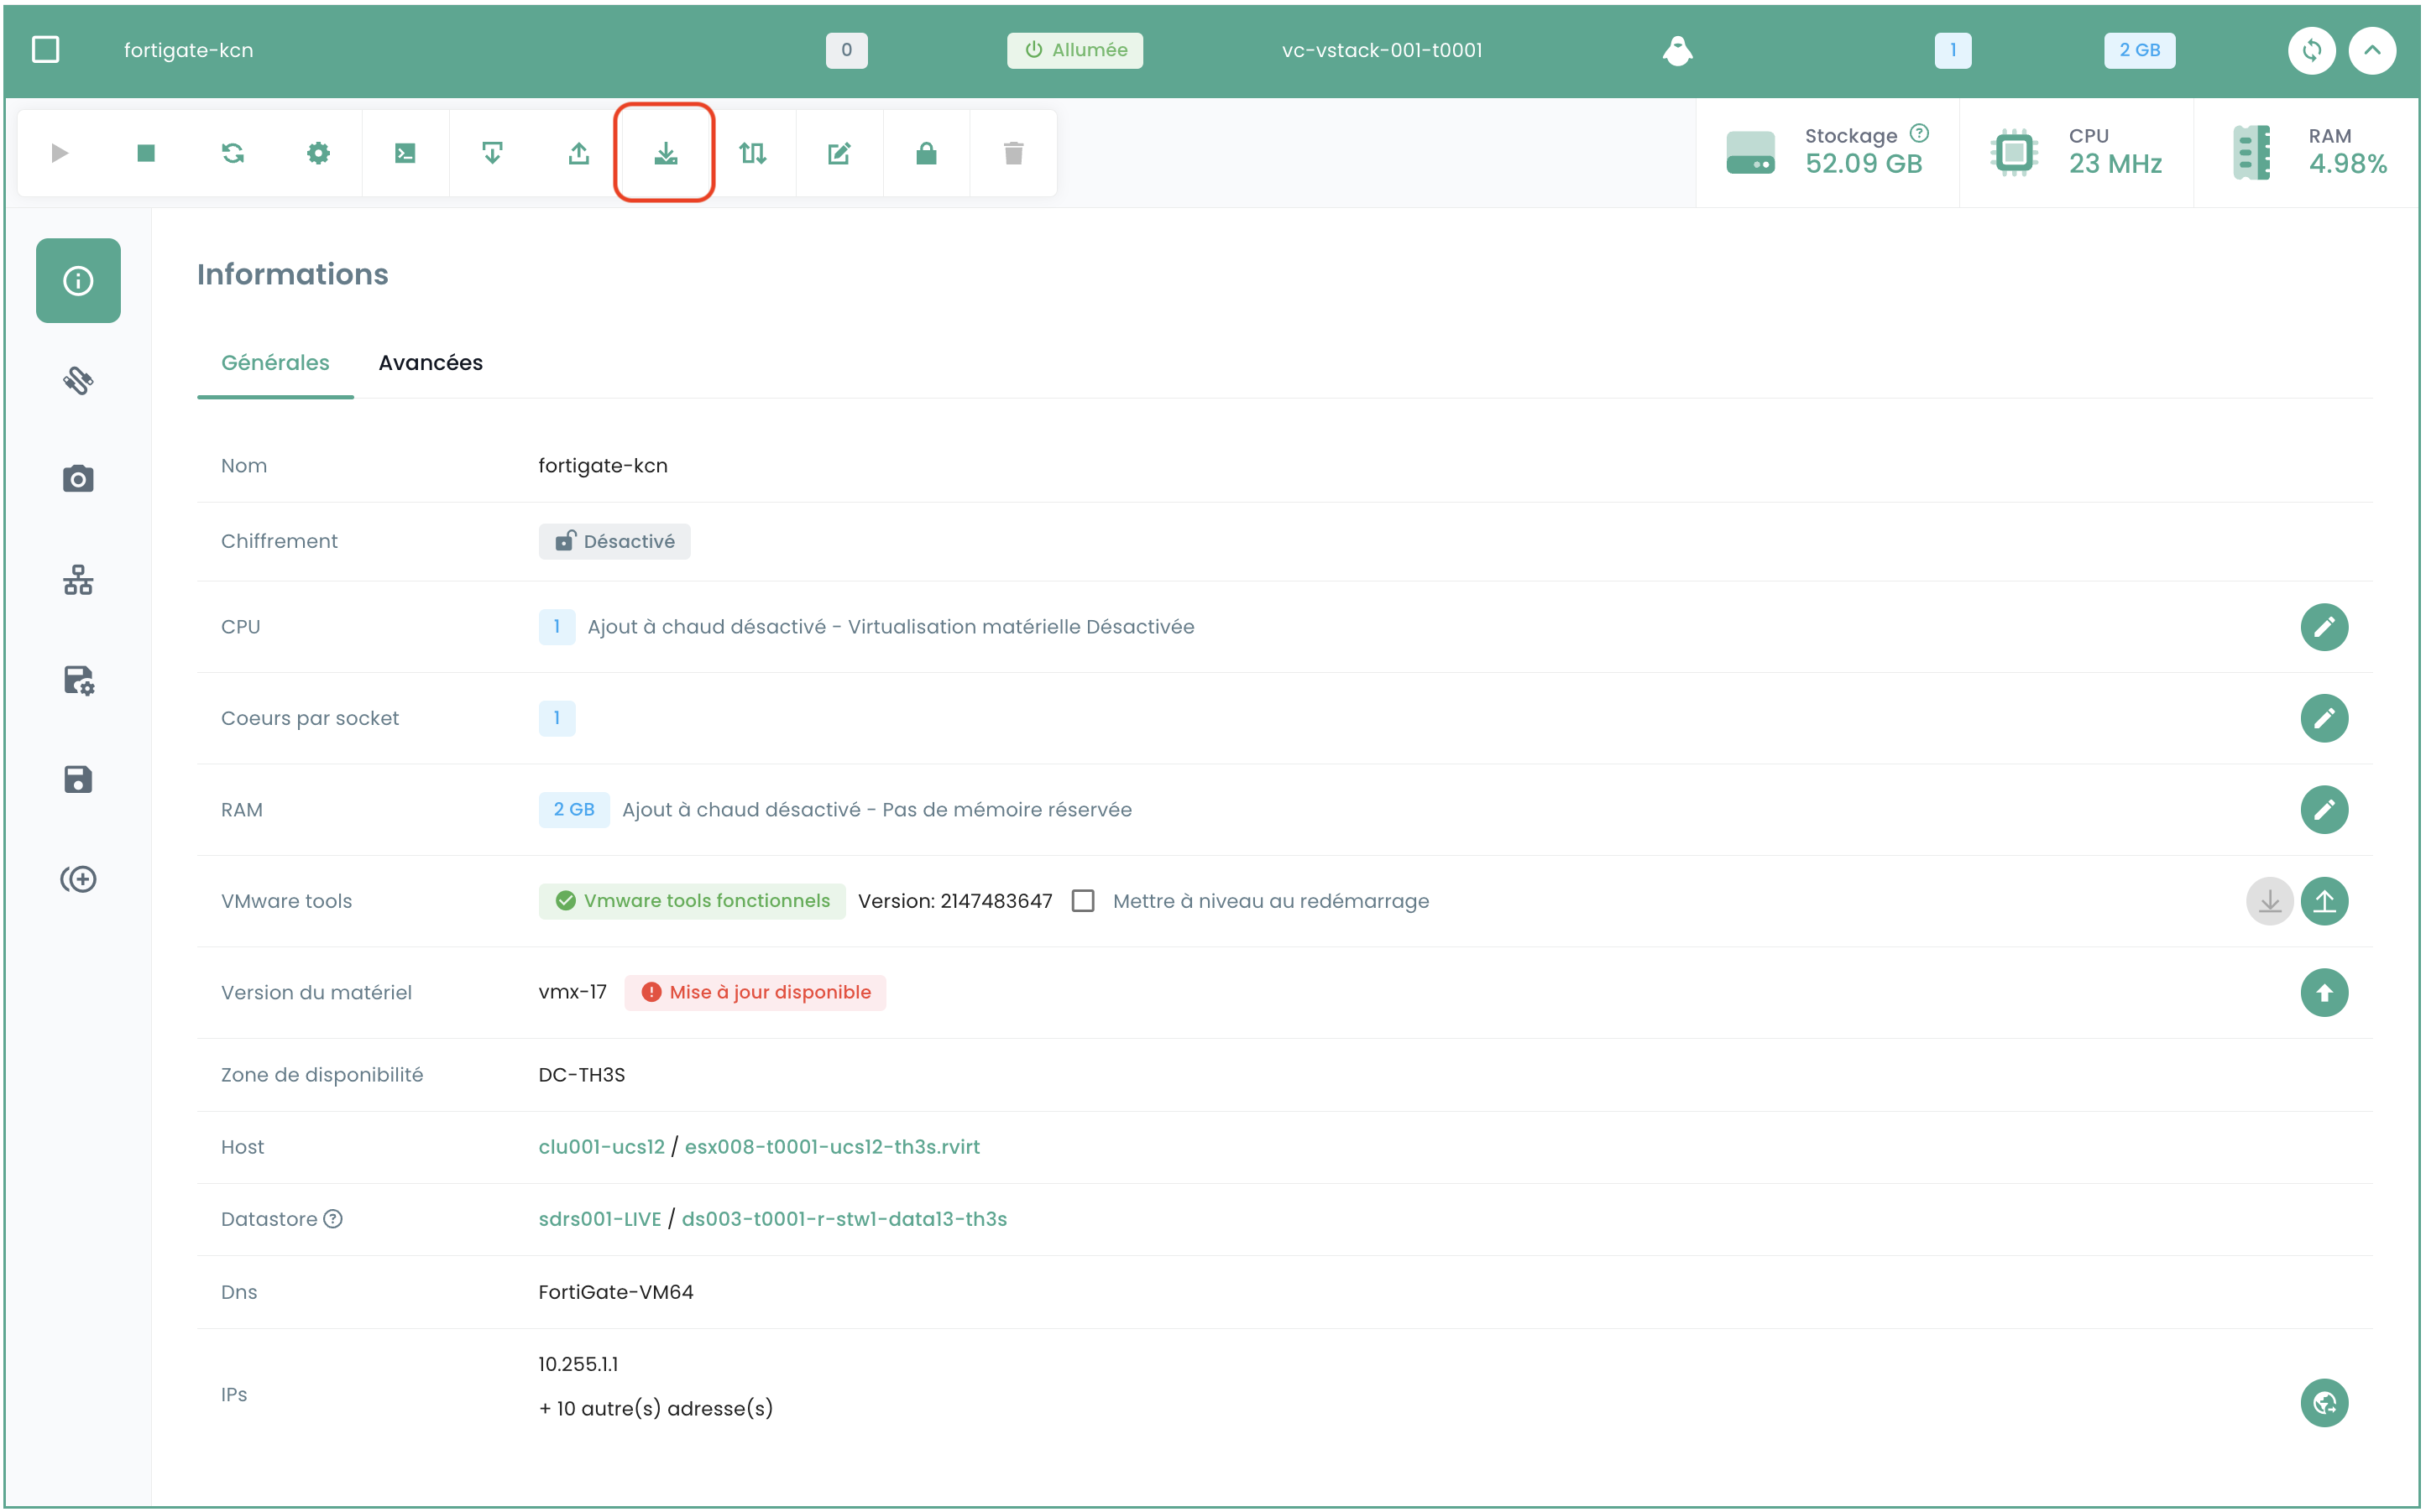Screen dimensions: 2426x1512
Task: Click the restart VM toolbar icon
Action: point(232,153)
